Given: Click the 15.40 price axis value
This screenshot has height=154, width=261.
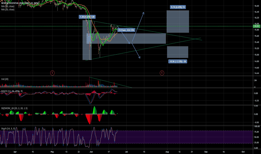Looking at the screenshot, I should [x=257, y=42].
